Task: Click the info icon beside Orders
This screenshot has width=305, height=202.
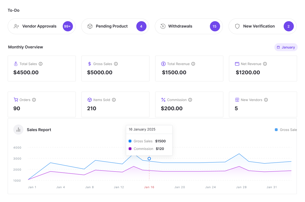Action: click(x=34, y=100)
